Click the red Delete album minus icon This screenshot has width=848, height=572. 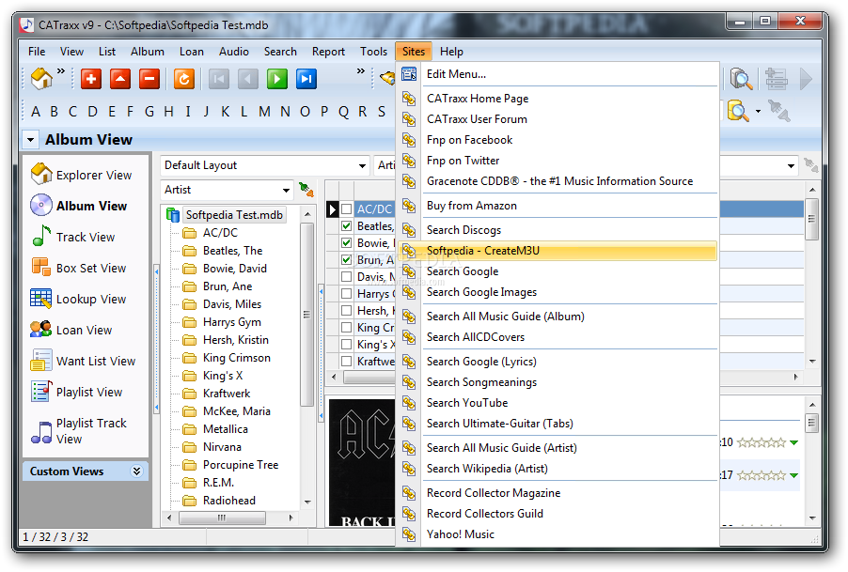149,79
